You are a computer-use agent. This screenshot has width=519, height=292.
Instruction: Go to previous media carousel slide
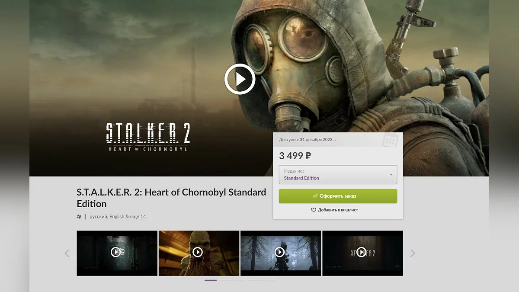(x=67, y=253)
